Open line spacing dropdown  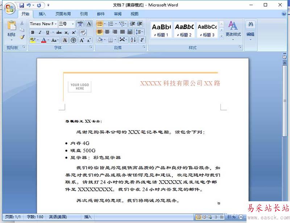pyautogui.click(x=139, y=32)
